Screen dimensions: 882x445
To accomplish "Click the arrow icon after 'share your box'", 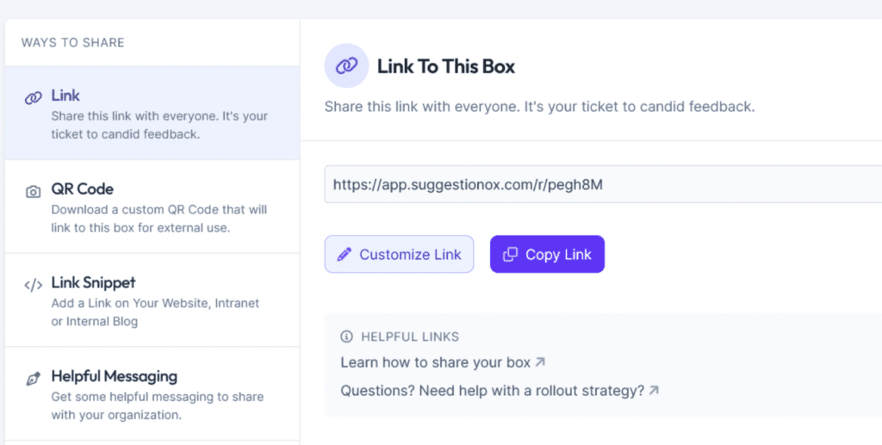I will (x=540, y=362).
